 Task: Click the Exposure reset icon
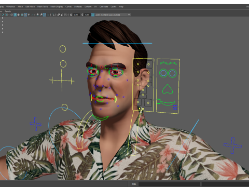pos(71,15)
